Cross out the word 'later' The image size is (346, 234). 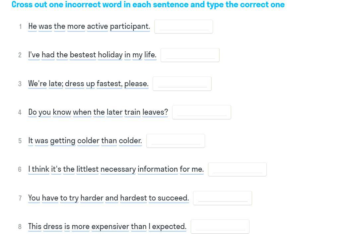114,112
